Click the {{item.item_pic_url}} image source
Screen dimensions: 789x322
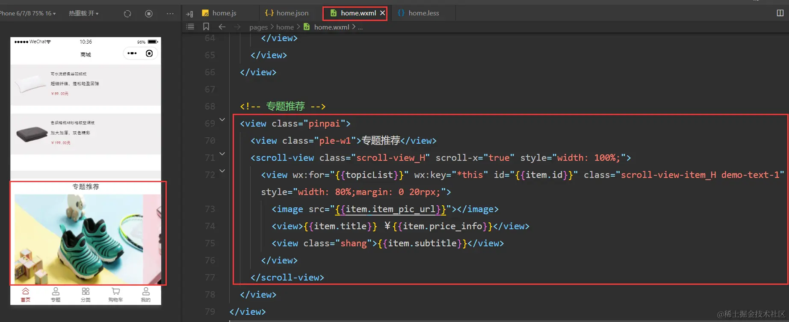390,209
